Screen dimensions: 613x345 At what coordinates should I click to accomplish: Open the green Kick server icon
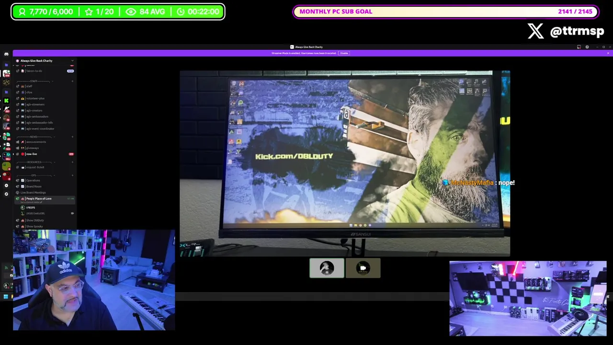6,101
